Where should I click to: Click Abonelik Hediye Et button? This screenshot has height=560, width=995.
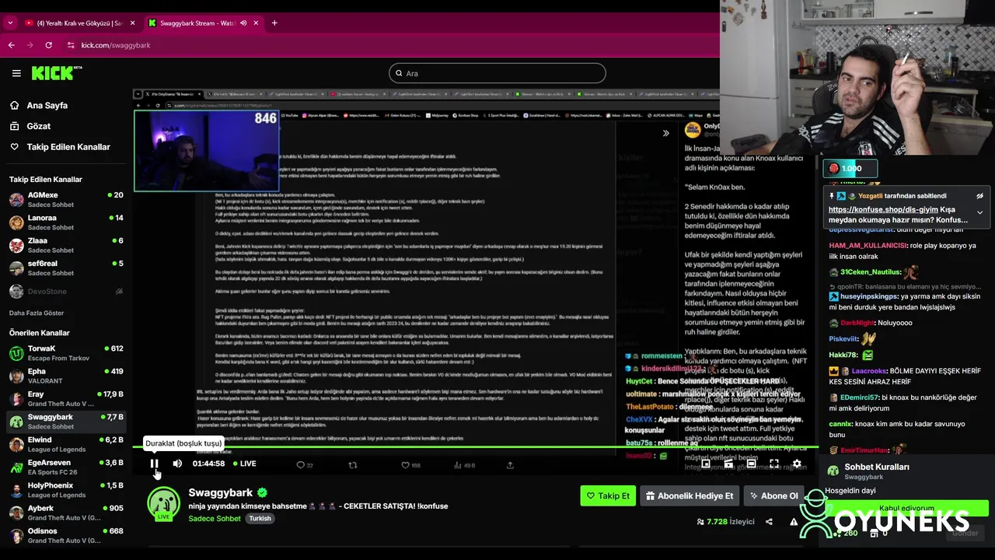click(690, 495)
